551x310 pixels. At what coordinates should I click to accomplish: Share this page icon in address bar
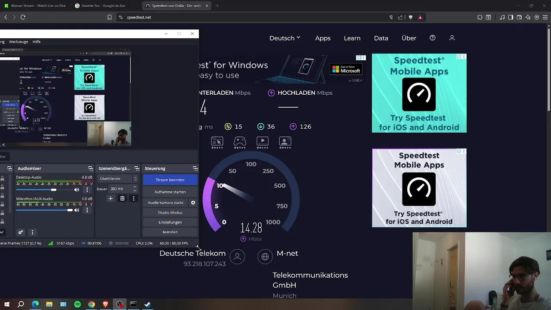[x=400, y=17]
